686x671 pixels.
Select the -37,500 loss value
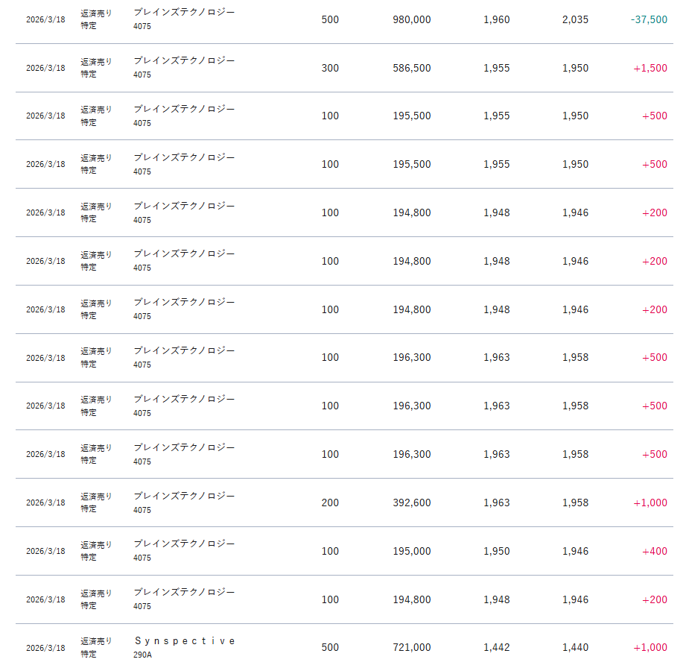click(x=649, y=19)
